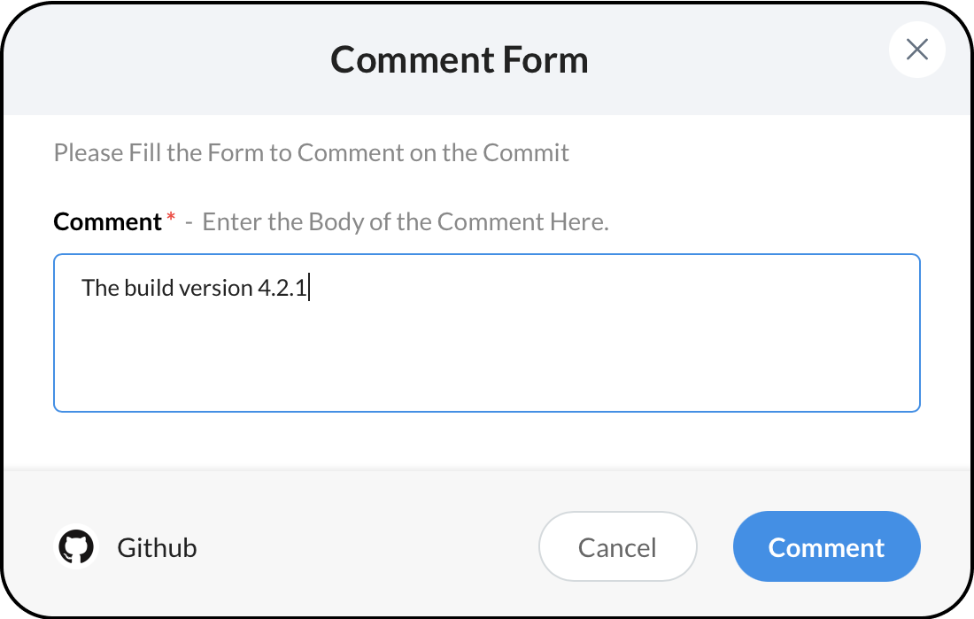Click the hint 'Enter the Body of the Comment Here.'
974x619 pixels.
(x=406, y=221)
